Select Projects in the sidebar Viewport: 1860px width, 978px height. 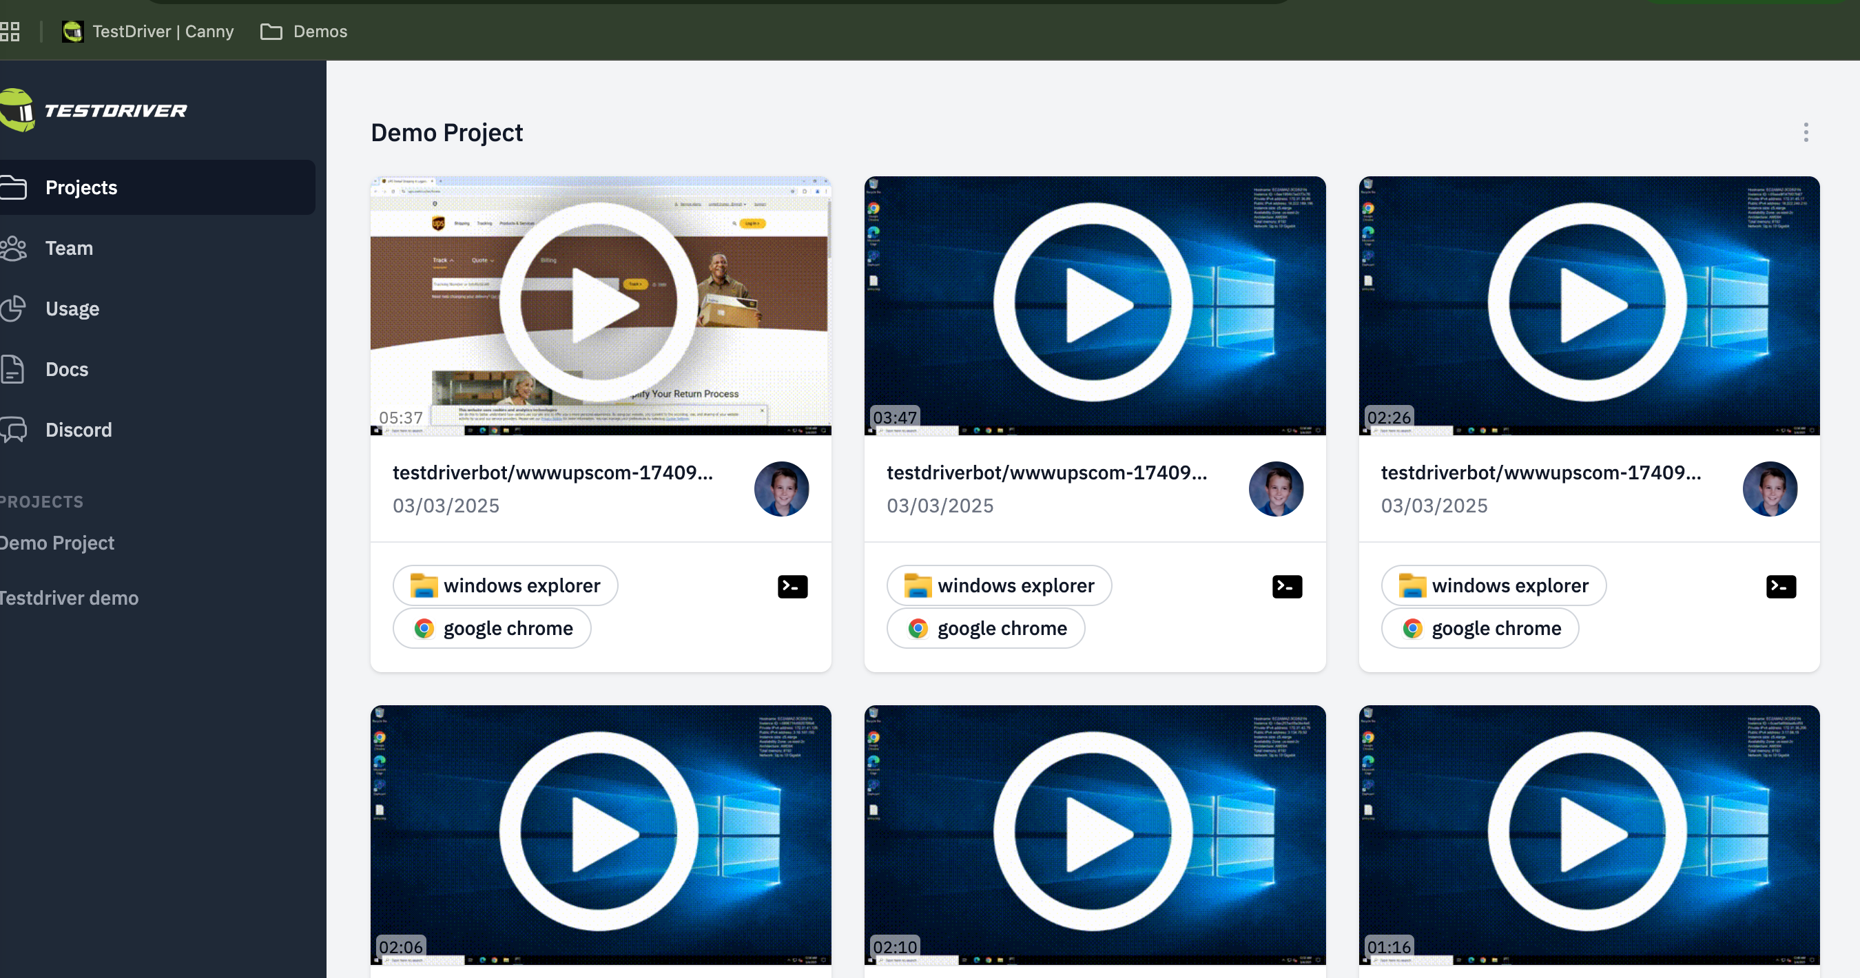[81, 187]
